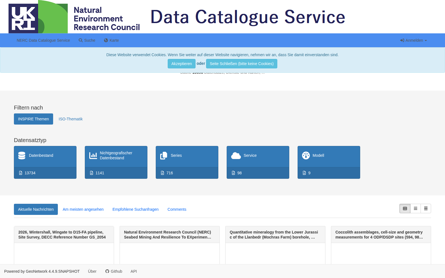
Task: Select the INSPIRE Themen tab
Action: click(33, 119)
